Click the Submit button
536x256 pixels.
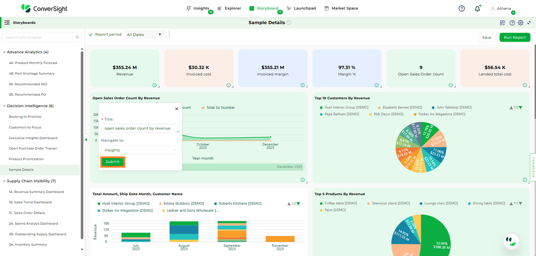[113, 162]
